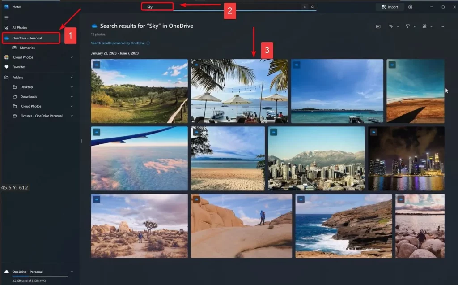Expand the Desktop folder chevron
Image resolution: width=458 pixels, height=285 pixels.
[x=72, y=87]
